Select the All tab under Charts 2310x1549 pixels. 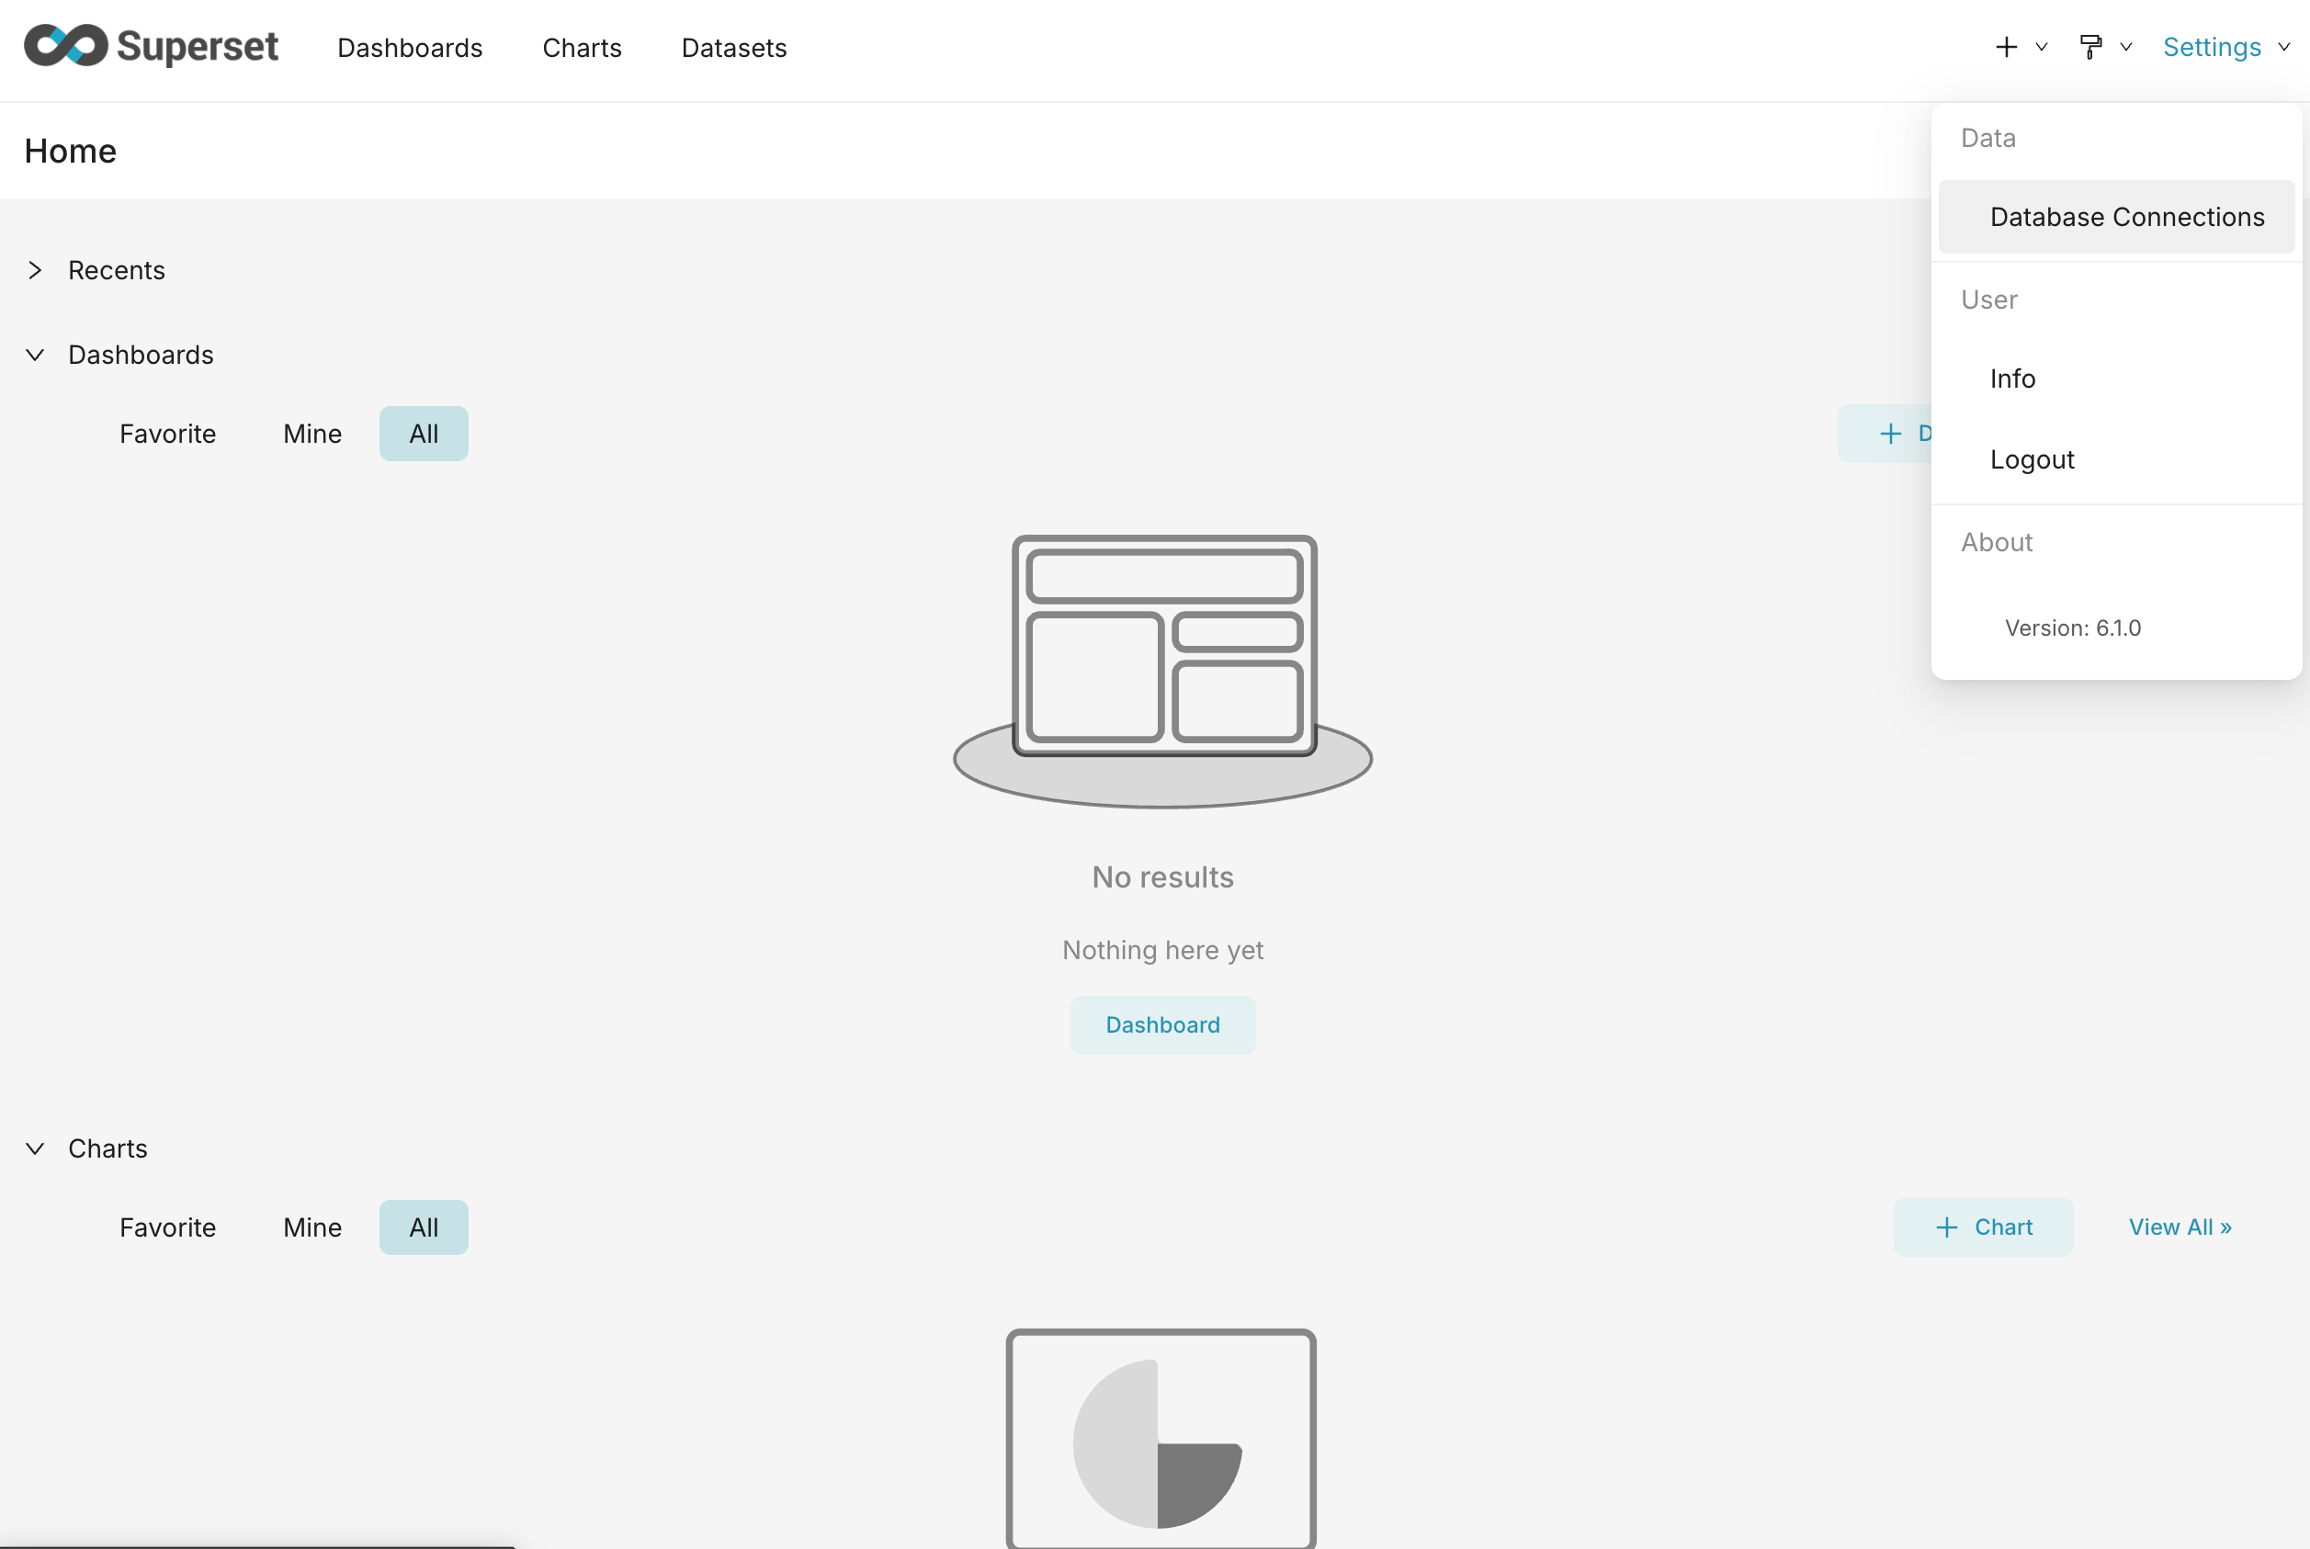coord(424,1227)
